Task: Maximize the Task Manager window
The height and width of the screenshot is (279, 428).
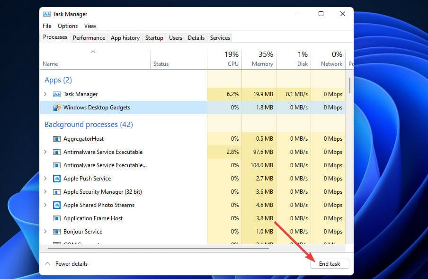Action: (321, 14)
